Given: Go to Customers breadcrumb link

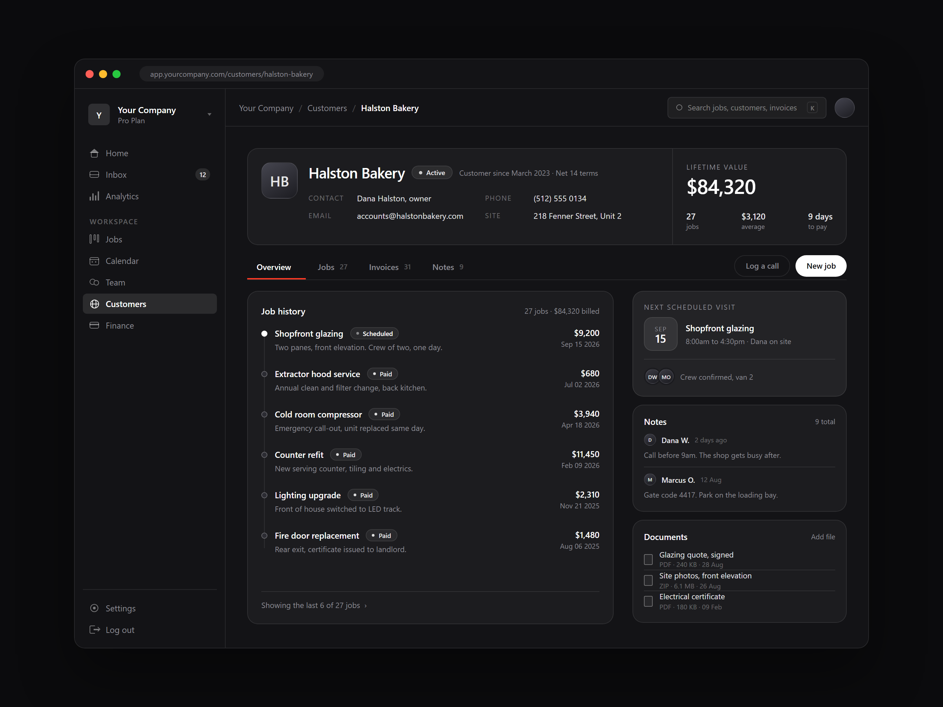Looking at the screenshot, I should tap(327, 108).
